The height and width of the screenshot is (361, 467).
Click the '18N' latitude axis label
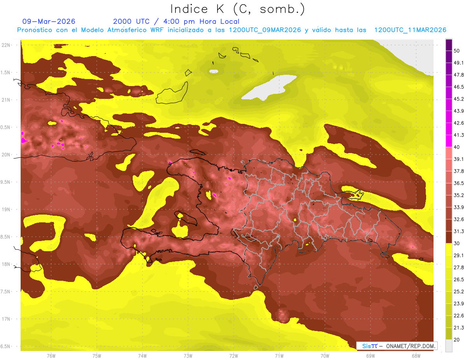6,264
